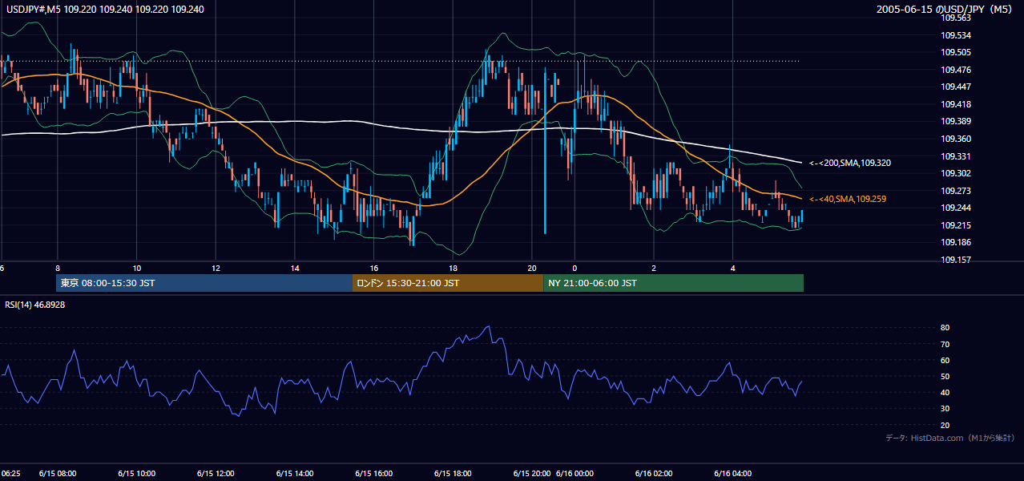Click the RSI axis value 80
The width and height of the screenshot is (1024, 481).
(945, 328)
